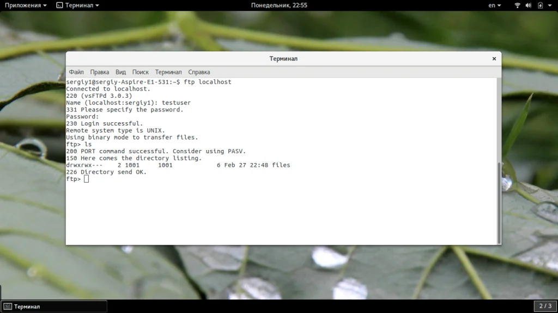Expand the Приложения applications dropdown

(x=26, y=5)
